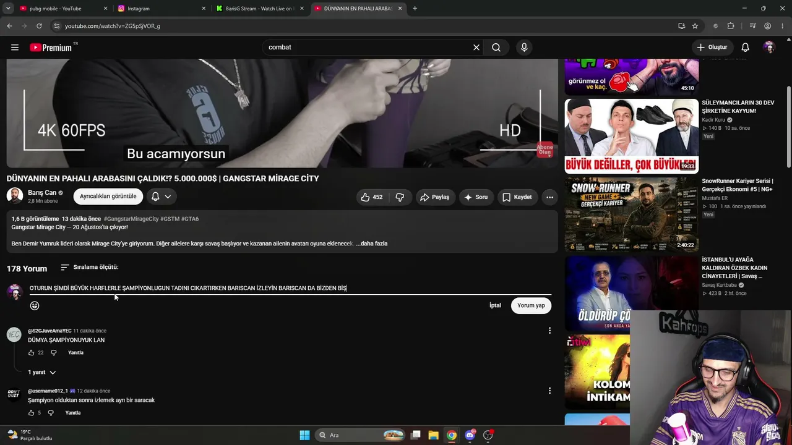Screen dimensions: 792x445
Task: Switch to the BarisG Stream tab
Action: coord(259,9)
